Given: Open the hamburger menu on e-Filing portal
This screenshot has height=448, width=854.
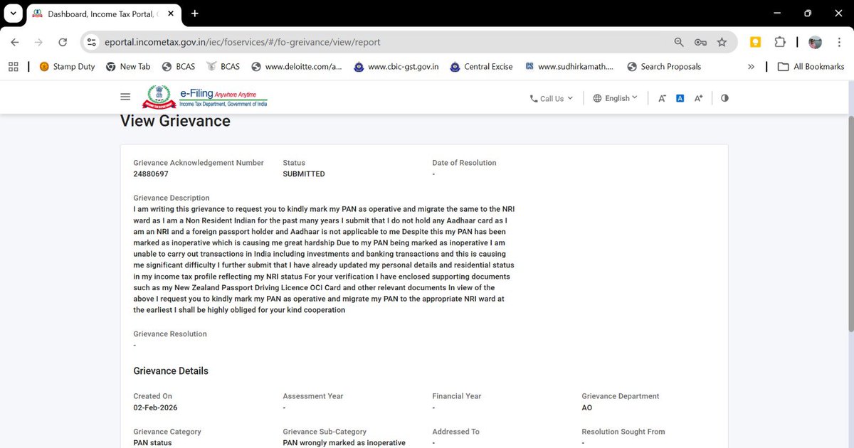Looking at the screenshot, I should click(x=126, y=97).
